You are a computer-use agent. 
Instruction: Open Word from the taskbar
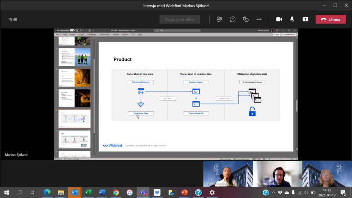coord(102,192)
